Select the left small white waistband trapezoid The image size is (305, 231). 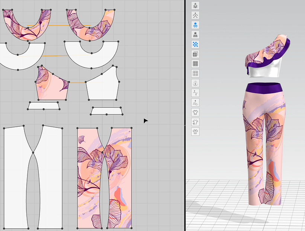click(44, 106)
